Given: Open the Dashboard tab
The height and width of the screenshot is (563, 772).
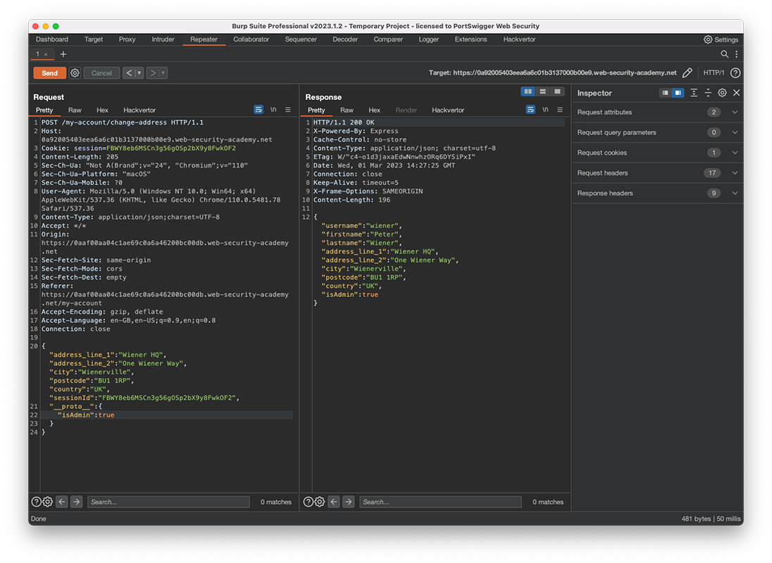Looking at the screenshot, I should pos(51,39).
